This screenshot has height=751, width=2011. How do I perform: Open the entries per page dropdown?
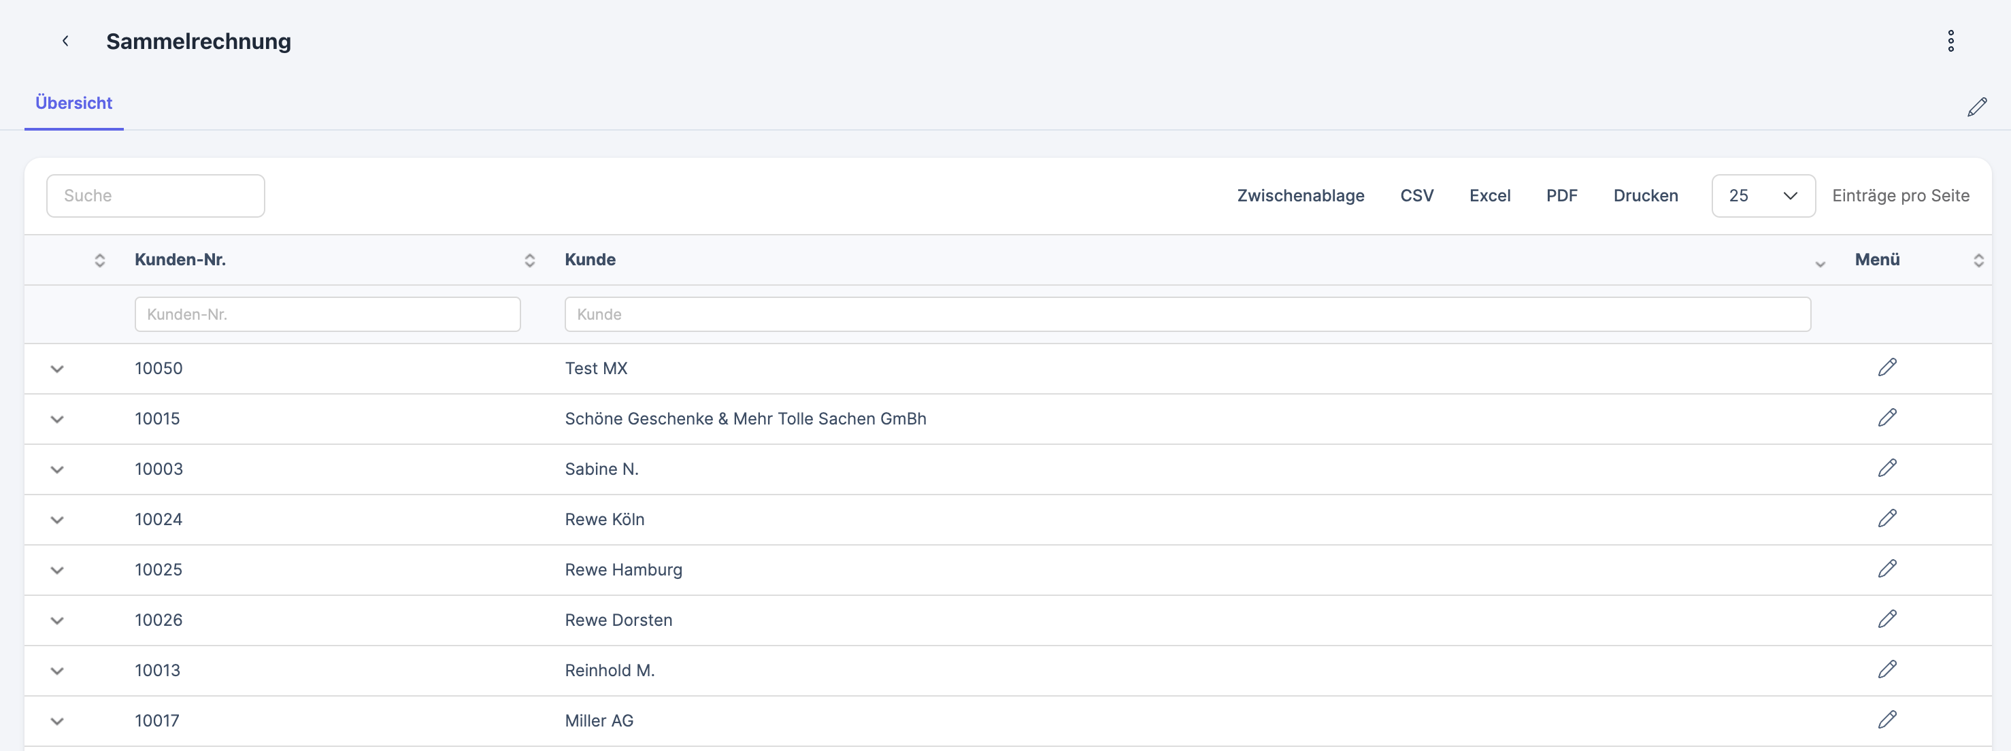1762,196
